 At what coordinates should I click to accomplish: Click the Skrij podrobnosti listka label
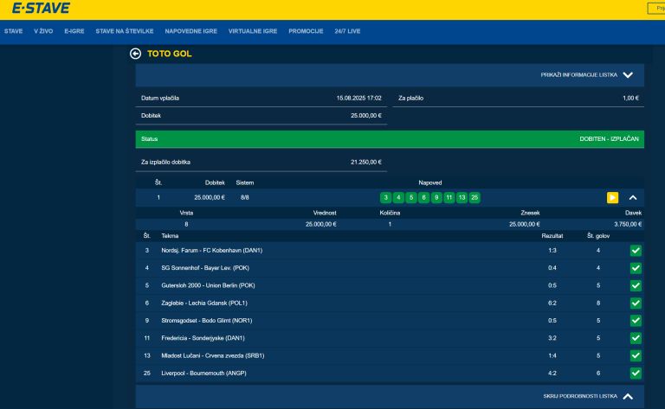pos(580,396)
